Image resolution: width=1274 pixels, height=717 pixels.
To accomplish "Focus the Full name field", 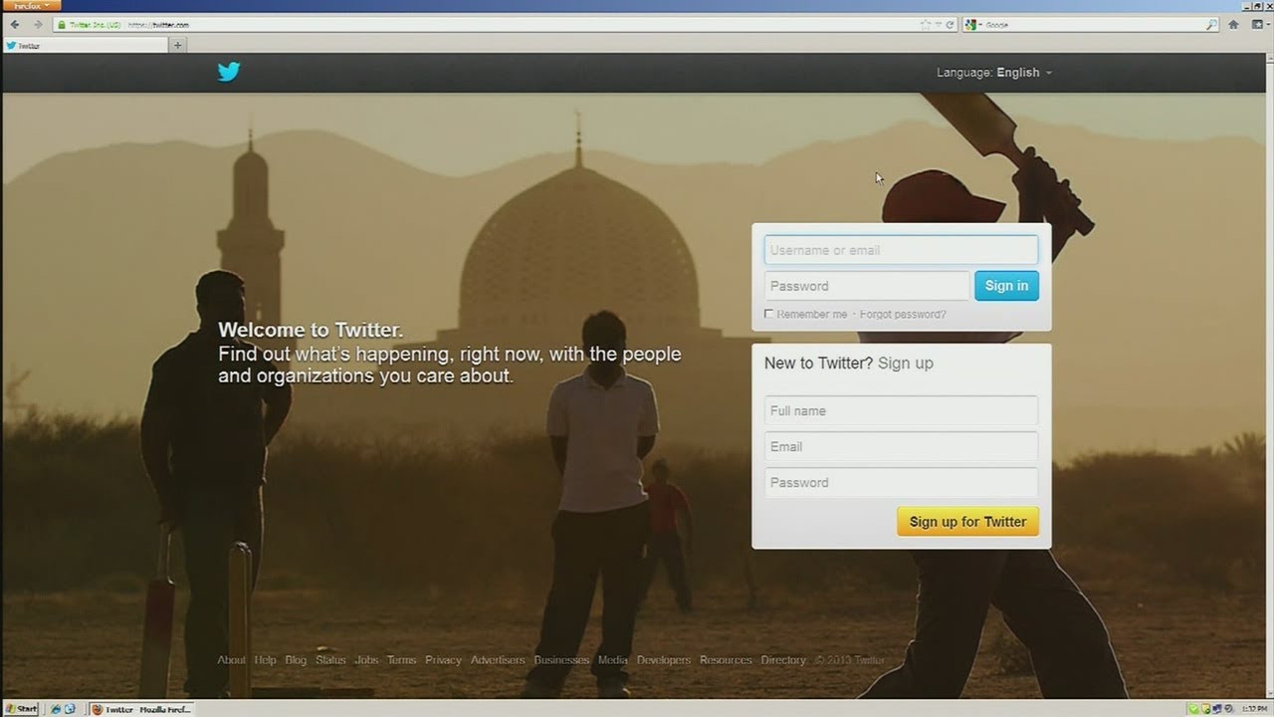I will tap(901, 410).
